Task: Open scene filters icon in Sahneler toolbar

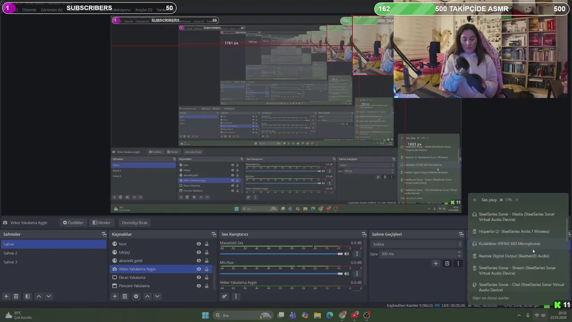Action: point(27,296)
